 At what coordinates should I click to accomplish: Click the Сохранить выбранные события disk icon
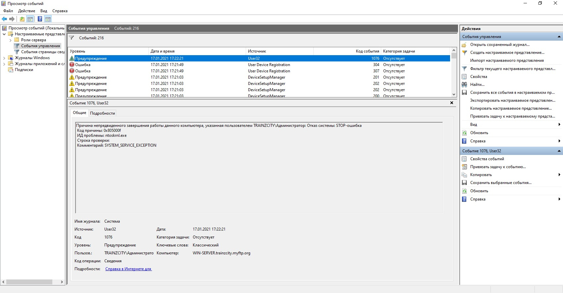tap(464, 183)
